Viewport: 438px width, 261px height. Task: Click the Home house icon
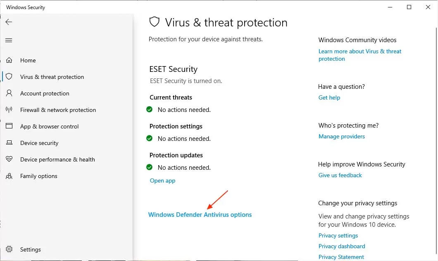[x=9, y=60]
